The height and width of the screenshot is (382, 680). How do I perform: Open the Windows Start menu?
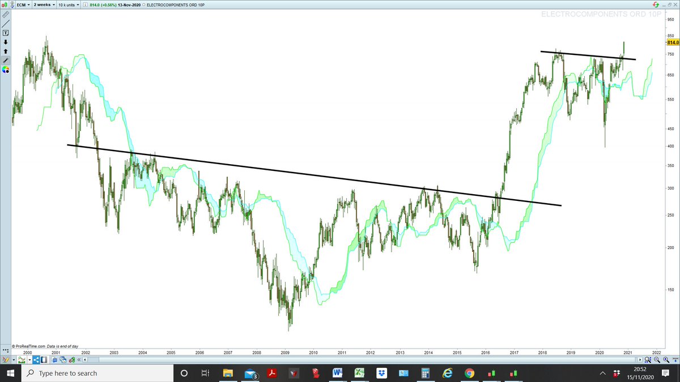click(x=10, y=374)
